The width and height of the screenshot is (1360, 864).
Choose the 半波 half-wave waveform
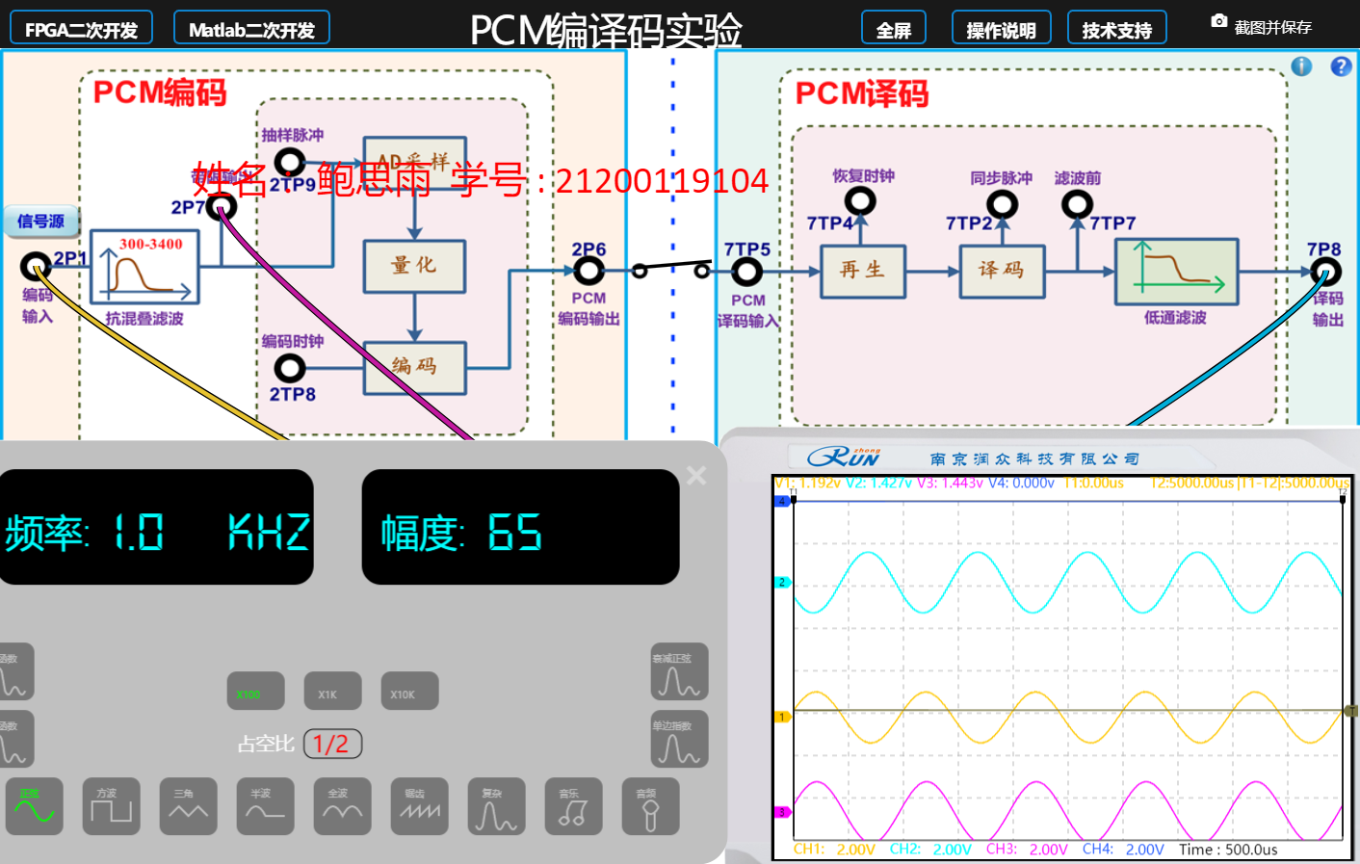(265, 806)
